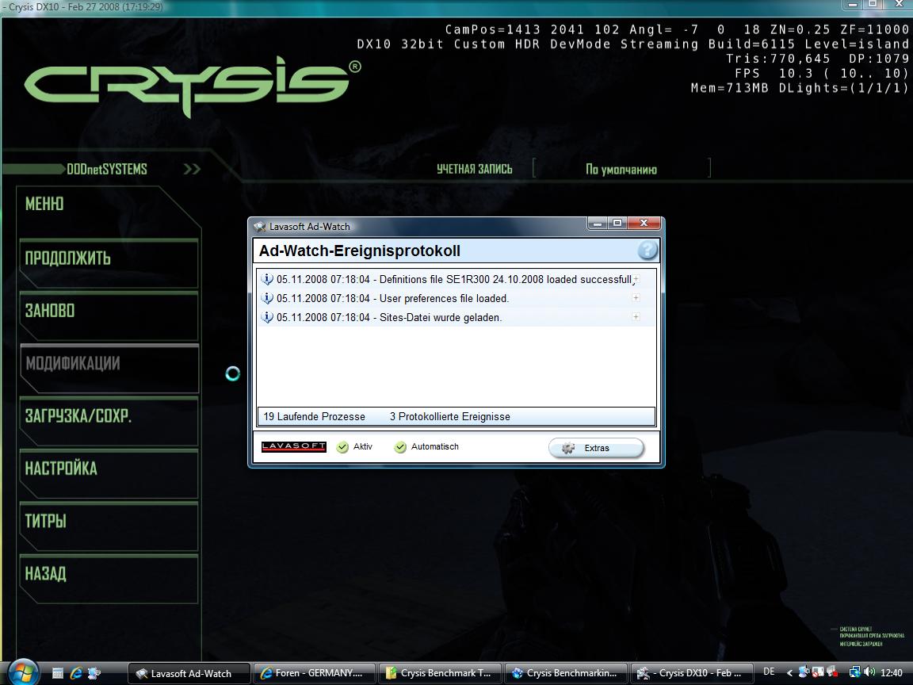
Task: Click the info icon of the Sites-Datei entry
Action: [266, 317]
